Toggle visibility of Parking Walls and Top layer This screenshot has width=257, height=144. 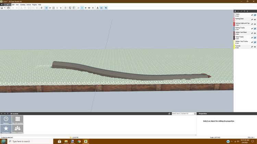[x=255, y=24]
